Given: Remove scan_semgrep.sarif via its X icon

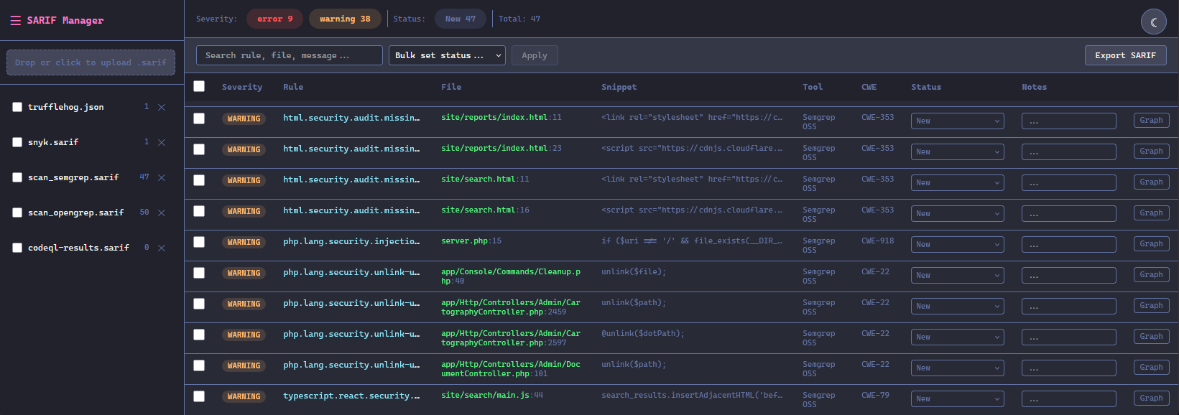Looking at the screenshot, I should (162, 177).
